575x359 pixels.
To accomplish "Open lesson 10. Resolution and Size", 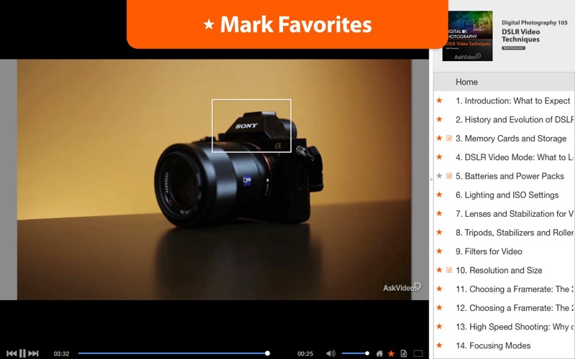I will click(x=499, y=271).
